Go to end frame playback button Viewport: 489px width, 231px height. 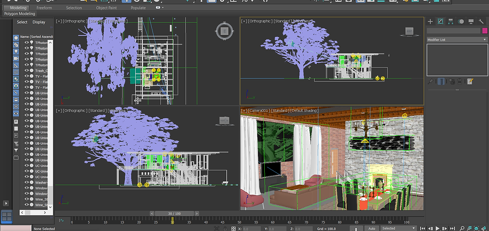(452, 228)
